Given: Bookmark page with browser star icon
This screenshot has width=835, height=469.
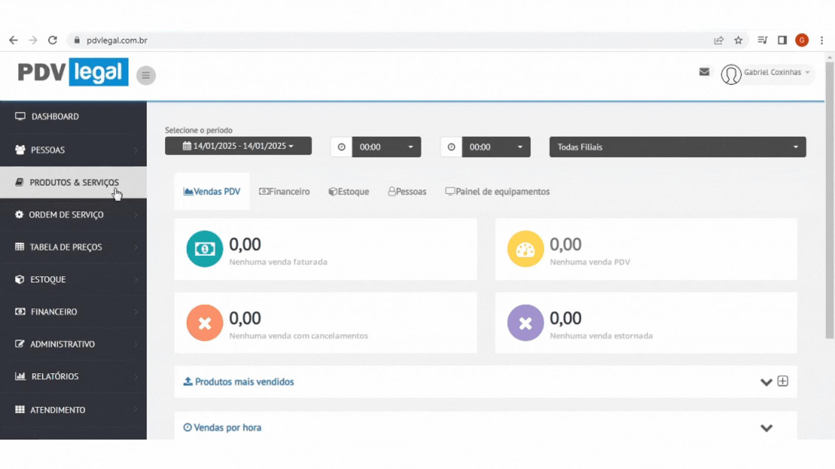Looking at the screenshot, I should click(738, 40).
